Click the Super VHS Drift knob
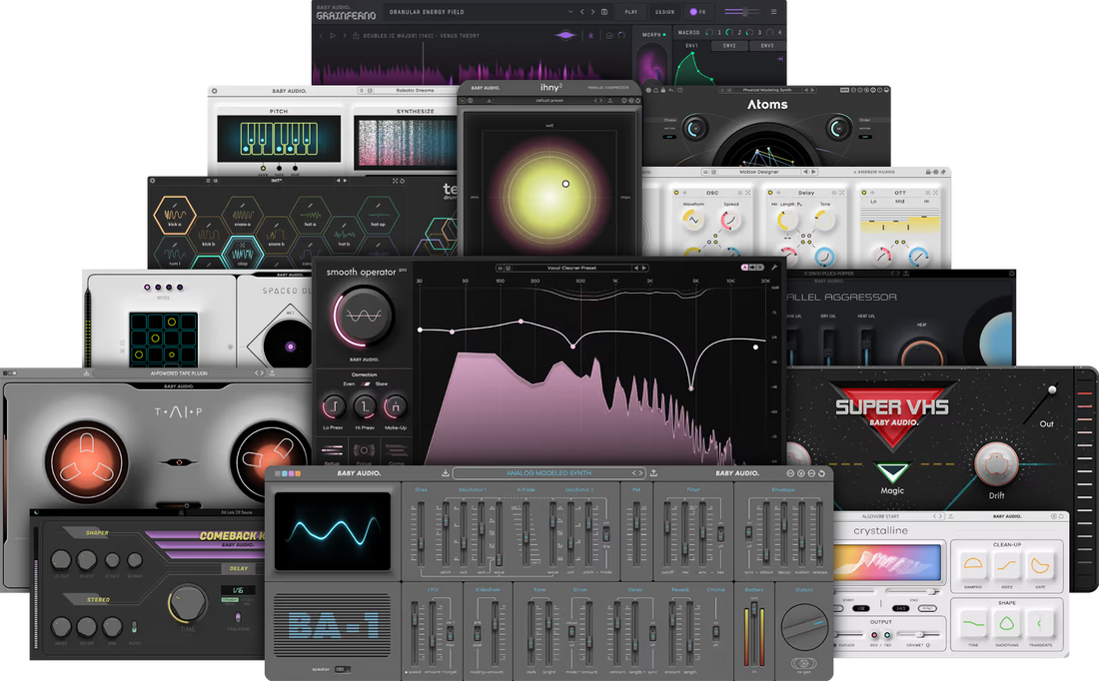Image resolution: width=1099 pixels, height=681 pixels. [x=997, y=464]
